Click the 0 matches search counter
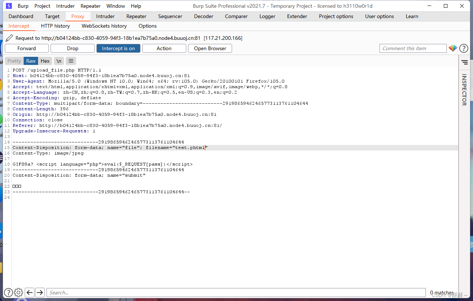 point(442,293)
